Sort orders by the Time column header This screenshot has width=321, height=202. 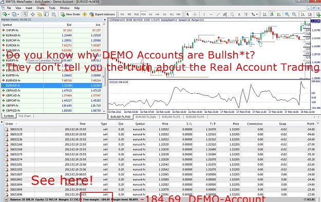click(x=61, y=124)
